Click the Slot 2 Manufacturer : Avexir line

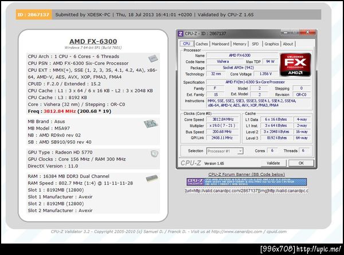[x=60, y=210]
